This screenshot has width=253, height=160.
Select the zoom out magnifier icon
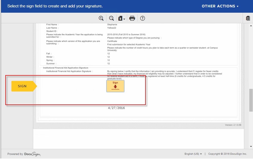[x=111, y=18]
